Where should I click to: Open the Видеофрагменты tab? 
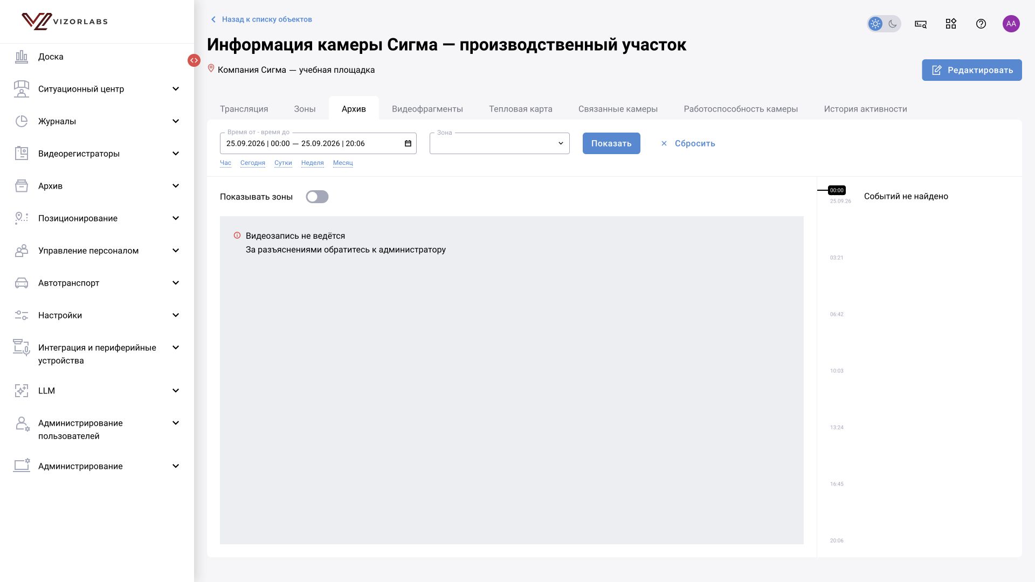[x=427, y=109]
